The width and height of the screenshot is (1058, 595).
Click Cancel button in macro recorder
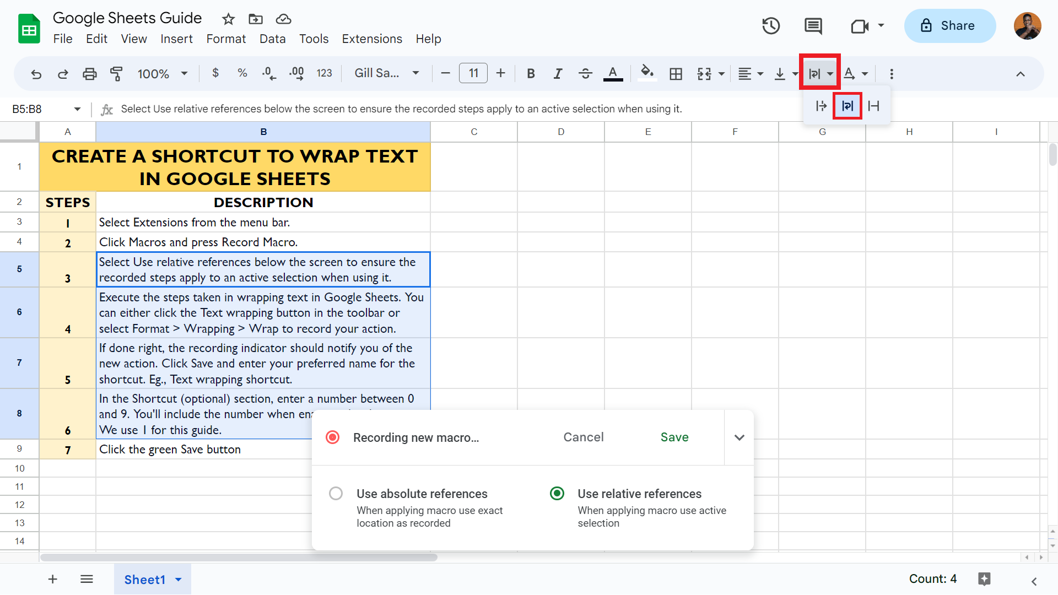[584, 437]
